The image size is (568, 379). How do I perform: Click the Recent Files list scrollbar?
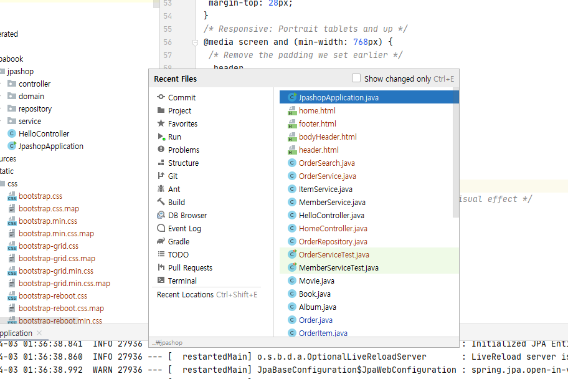pos(456,152)
